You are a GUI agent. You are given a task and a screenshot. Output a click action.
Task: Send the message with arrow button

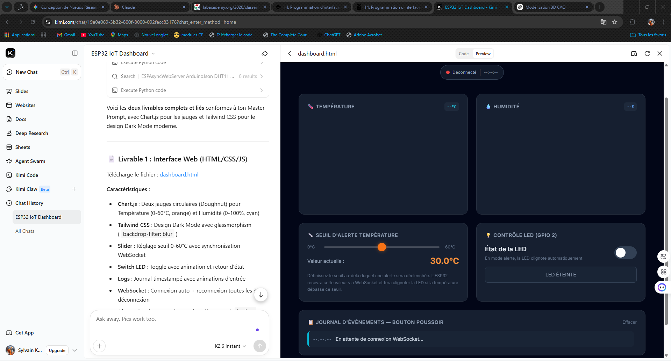[259, 346]
